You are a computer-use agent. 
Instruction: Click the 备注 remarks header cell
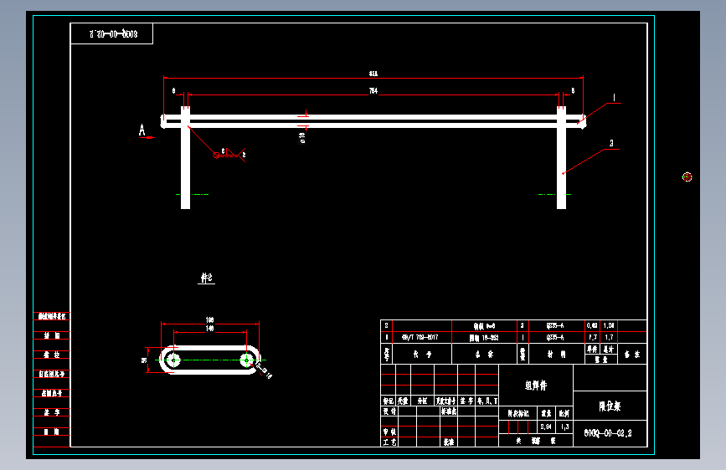pos(632,355)
